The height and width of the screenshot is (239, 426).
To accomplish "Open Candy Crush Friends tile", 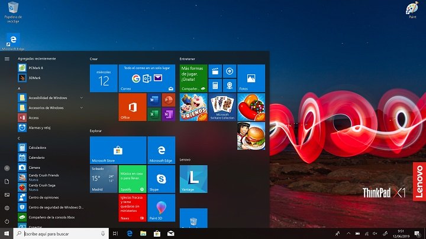I will point(193,107).
